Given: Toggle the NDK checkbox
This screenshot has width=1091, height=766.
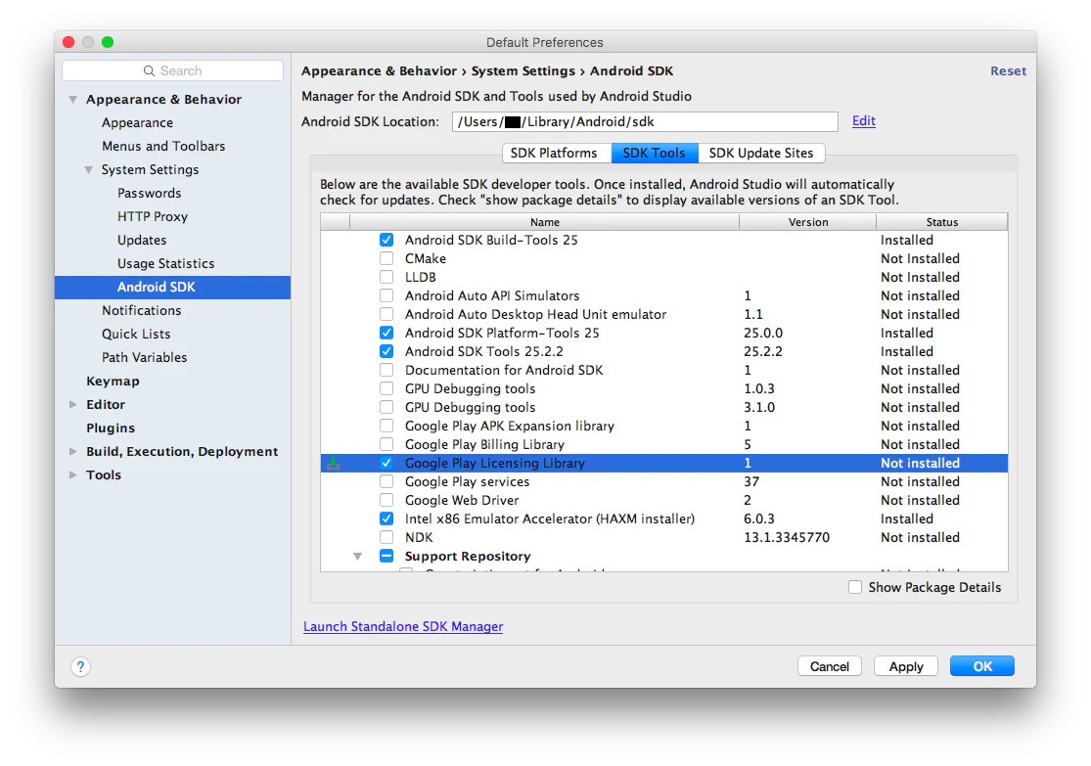Looking at the screenshot, I should click(386, 537).
